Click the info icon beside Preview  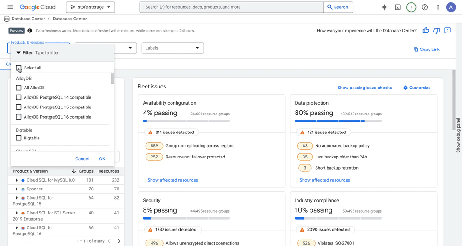coord(30,31)
